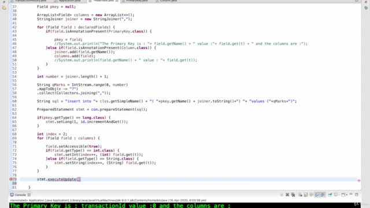Image resolution: width=370 pixels, height=208 pixels.
Task: Click 'int number' on line 54
Action: pyautogui.click(x=47, y=76)
